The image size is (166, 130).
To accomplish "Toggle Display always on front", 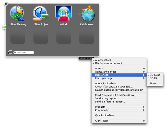I will (x=119, y=63).
